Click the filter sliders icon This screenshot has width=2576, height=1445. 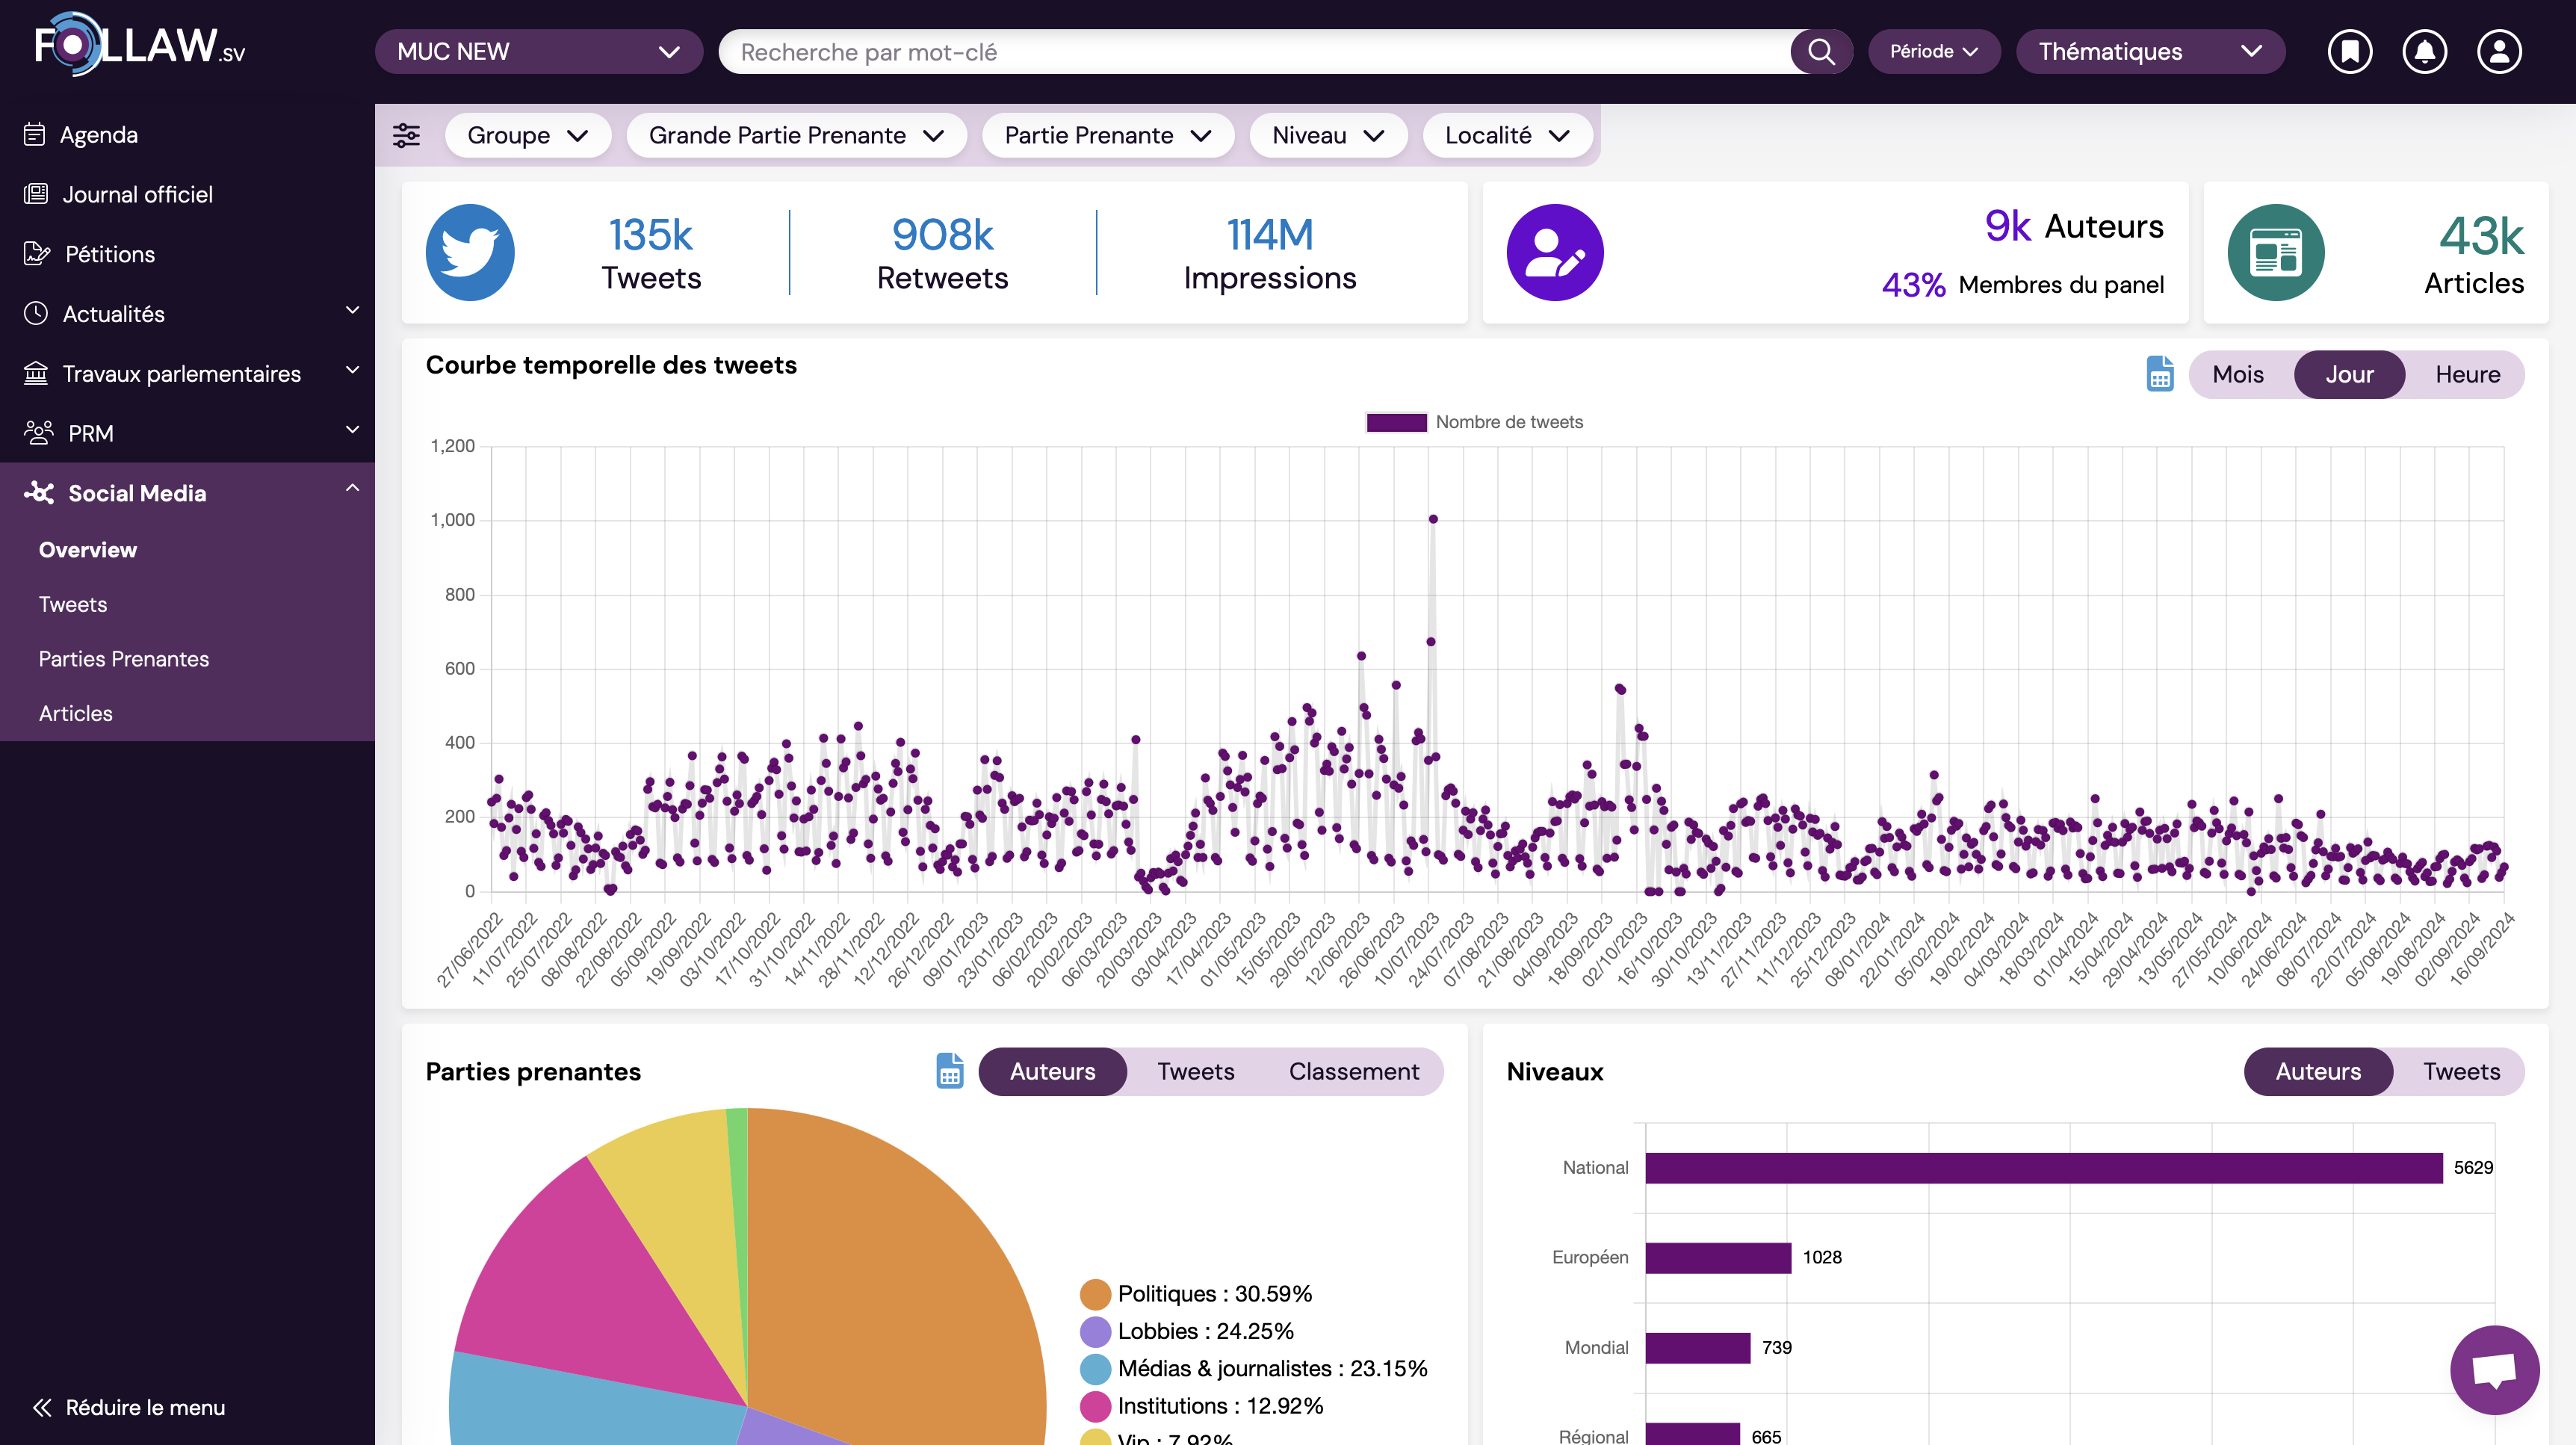coord(406,135)
